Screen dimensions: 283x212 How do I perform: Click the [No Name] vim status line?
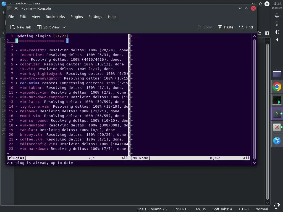click(x=190, y=158)
